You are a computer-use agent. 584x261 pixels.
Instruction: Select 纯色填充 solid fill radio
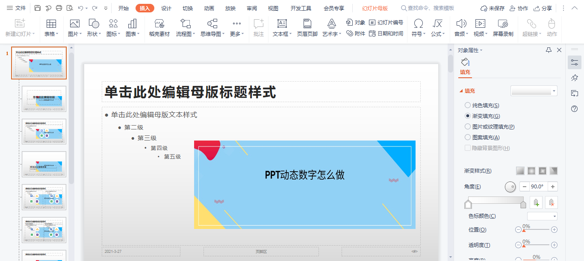(x=468, y=105)
